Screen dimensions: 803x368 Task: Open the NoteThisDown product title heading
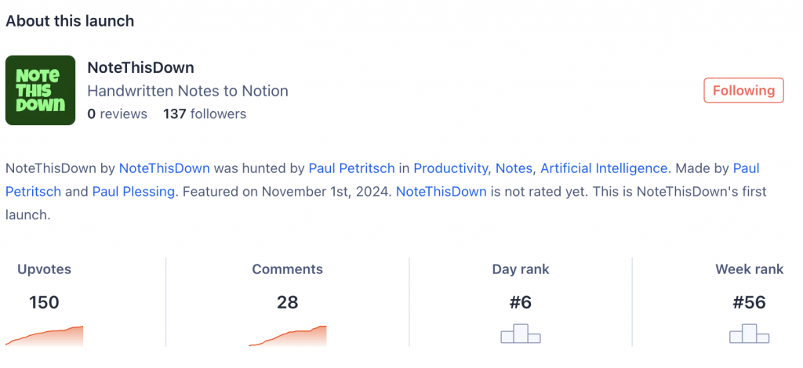tap(140, 67)
